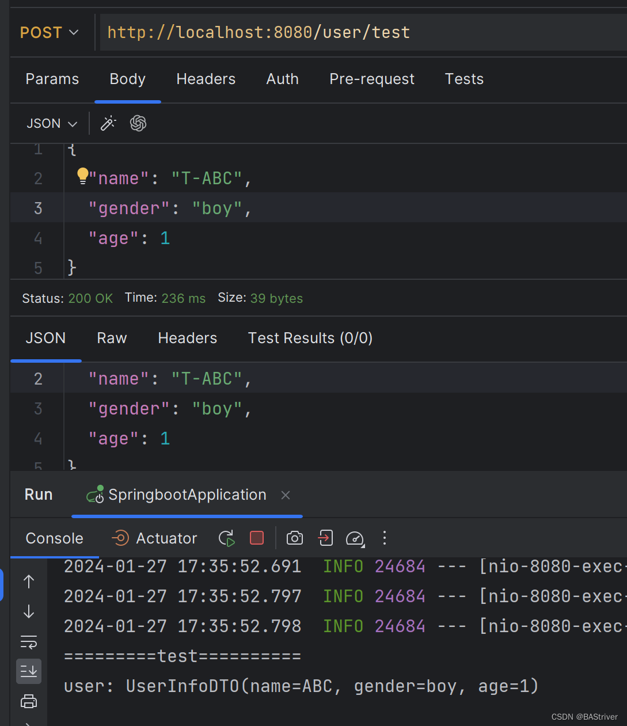Viewport: 627px width, 726px height.
Task: Click the "age": 1 line in request body
Action: click(x=129, y=238)
